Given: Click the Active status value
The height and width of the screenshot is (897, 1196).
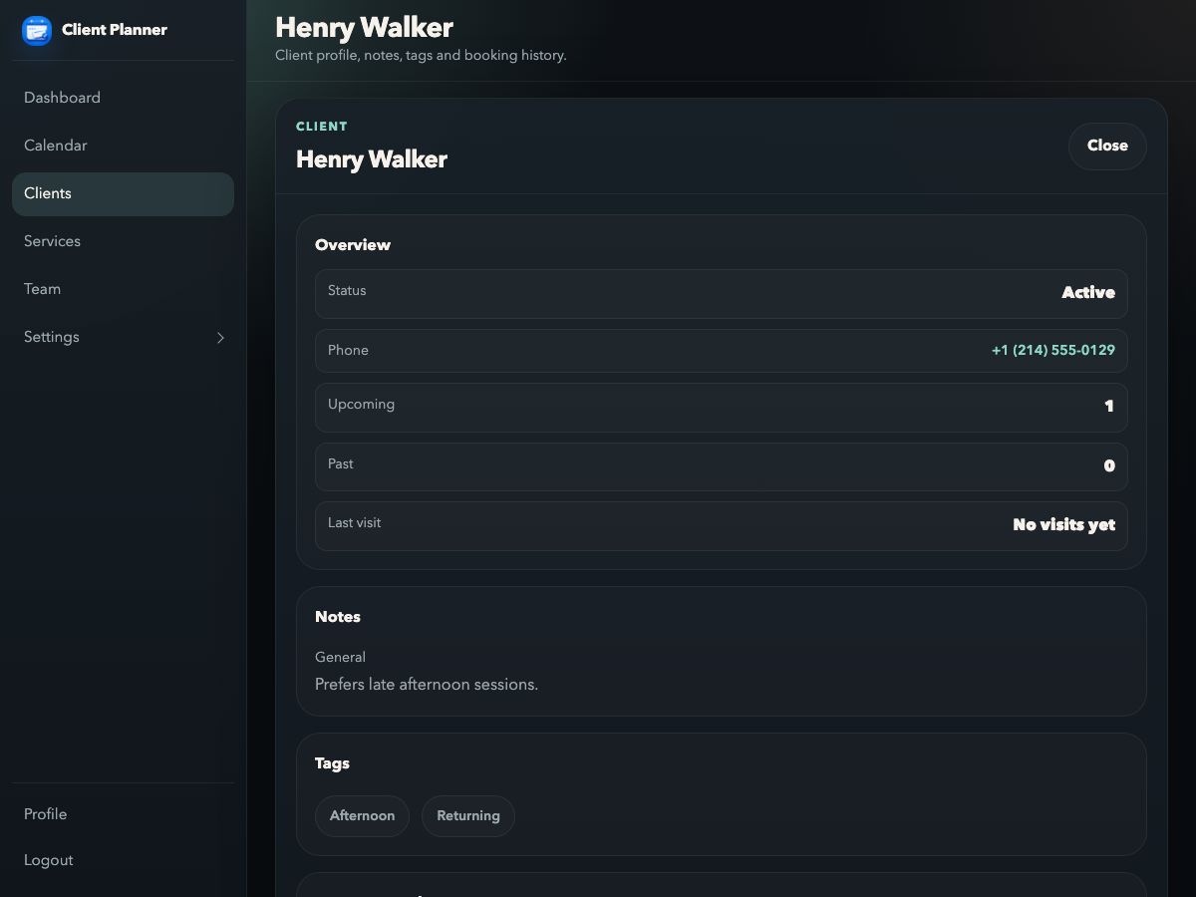Looking at the screenshot, I should tap(1088, 292).
